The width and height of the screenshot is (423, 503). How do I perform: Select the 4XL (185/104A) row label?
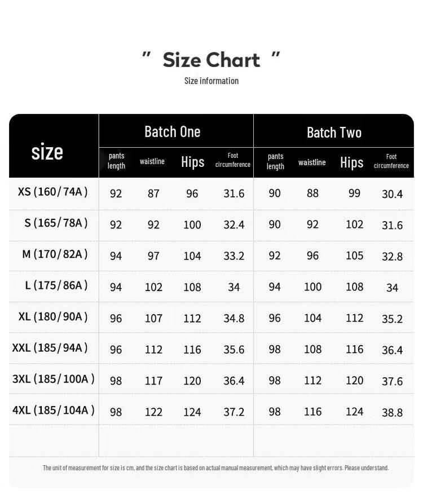coord(54,410)
